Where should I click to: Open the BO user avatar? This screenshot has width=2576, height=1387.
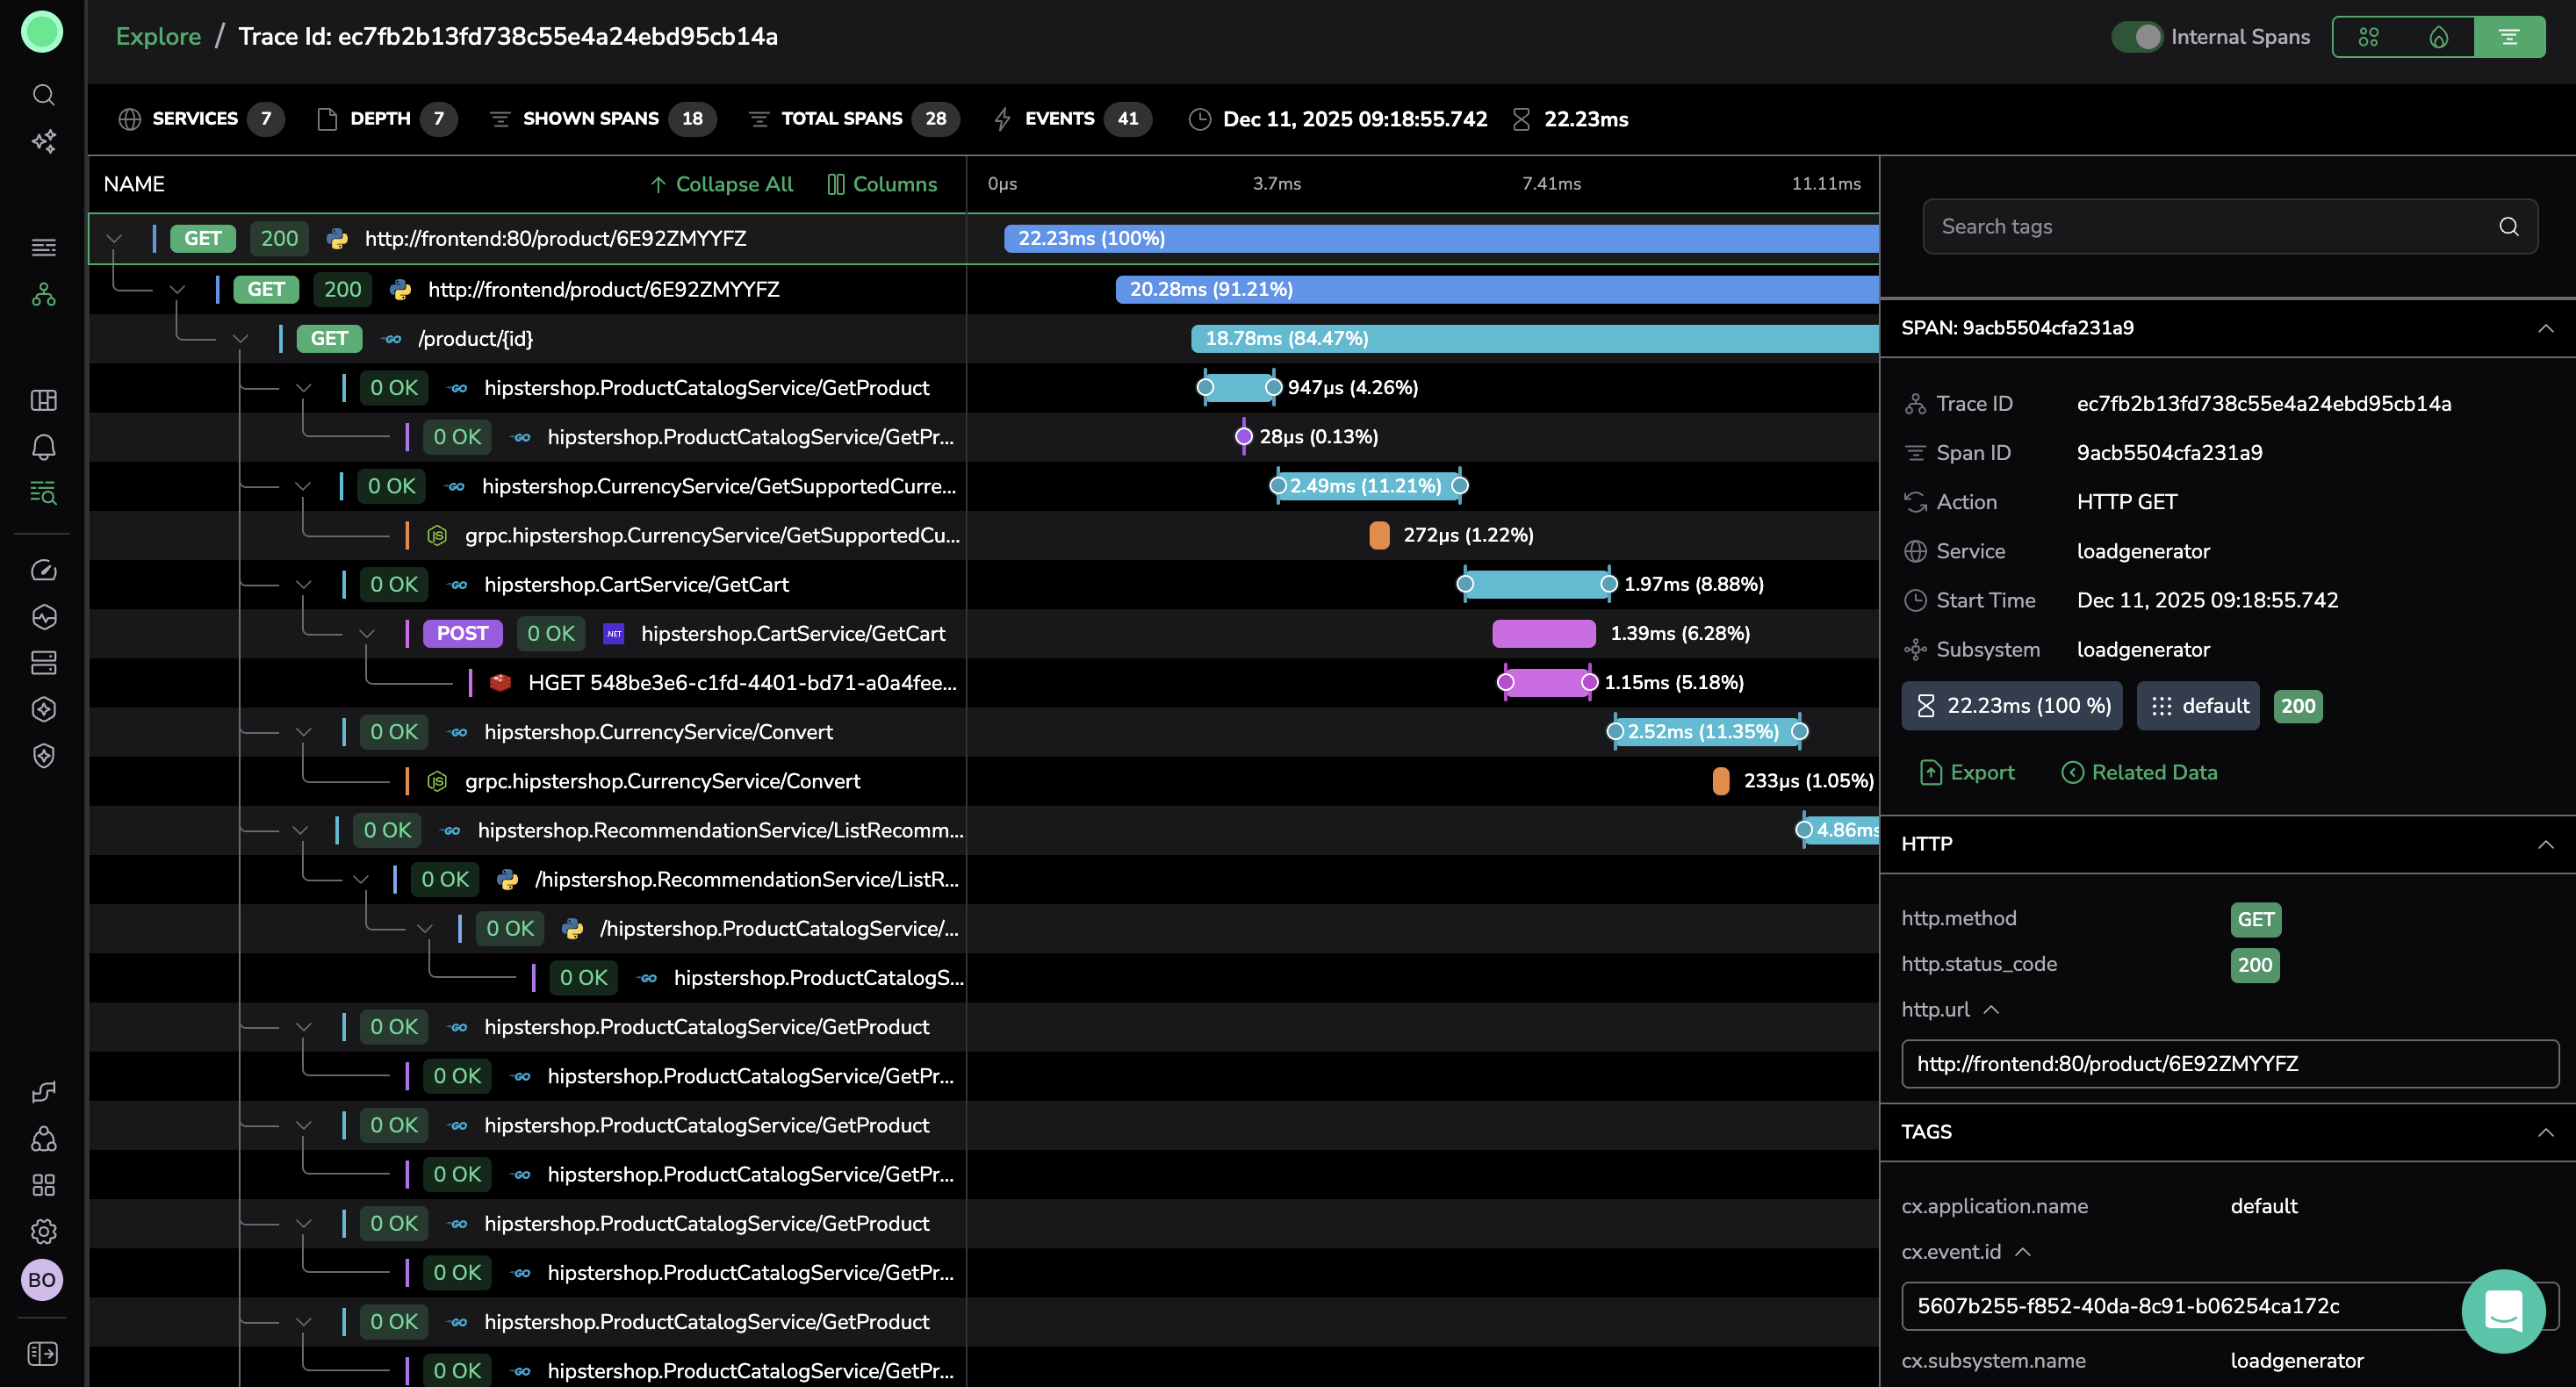42,1280
